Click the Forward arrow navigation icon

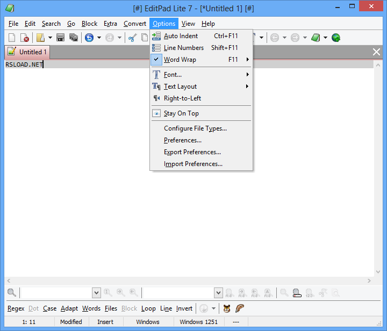pos(295,38)
